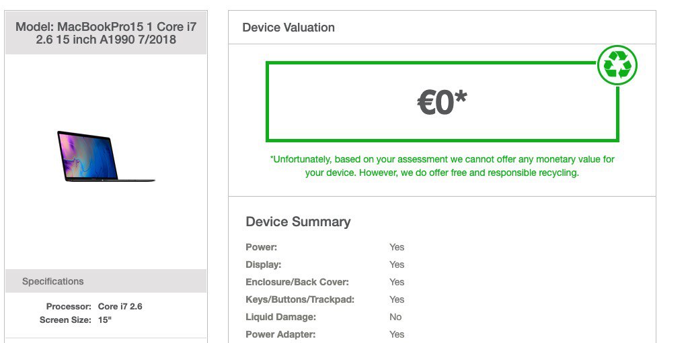
Task: Click the 'Core i7 2.6' processor value
Action: pos(120,307)
